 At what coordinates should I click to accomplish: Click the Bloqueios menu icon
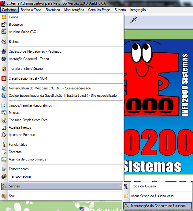(x=4, y=24)
